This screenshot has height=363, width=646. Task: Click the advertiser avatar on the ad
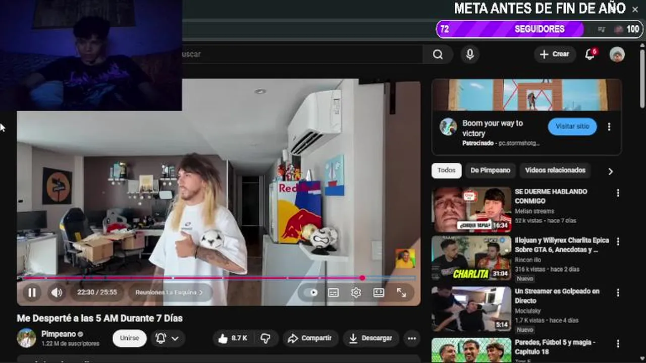pyautogui.click(x=448, y=127)
